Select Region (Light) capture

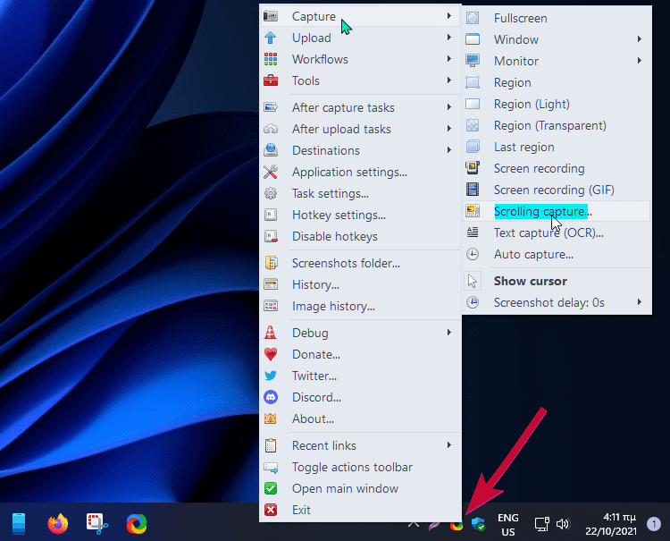click(x=557, y=104)
